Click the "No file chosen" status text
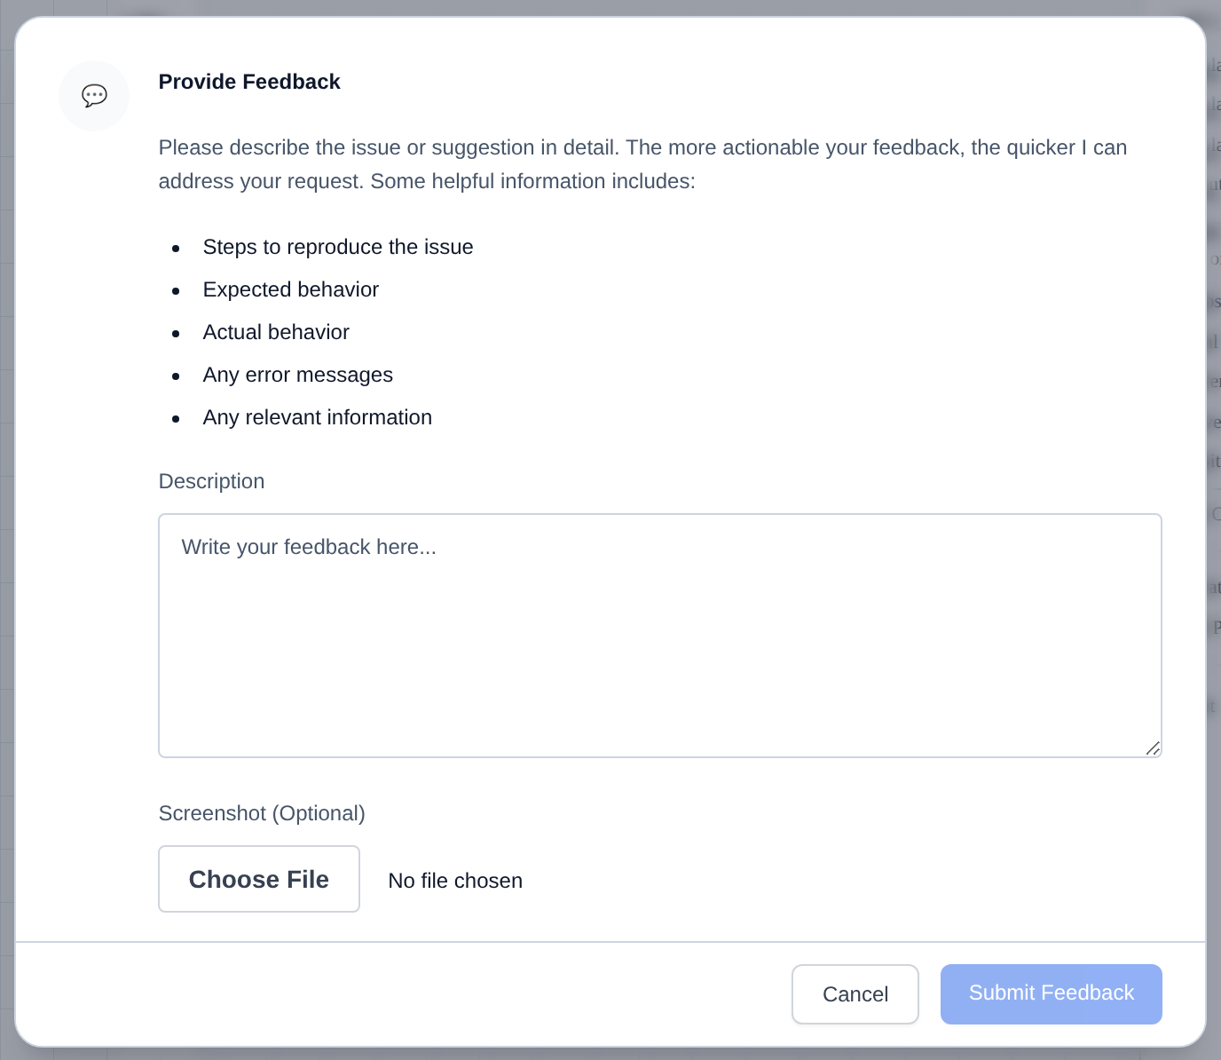The image size is (1221, 1060). pyautogui.click(x=455, y=881)
